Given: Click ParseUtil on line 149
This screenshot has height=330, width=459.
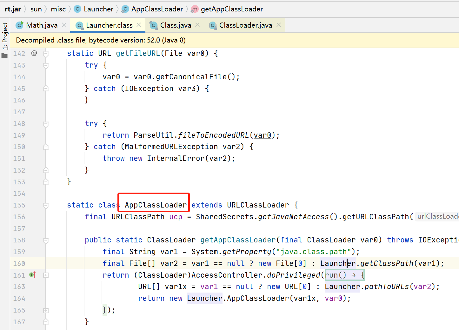Looking at the screenshot, I should pyautogui.click(x=154, y=135).
